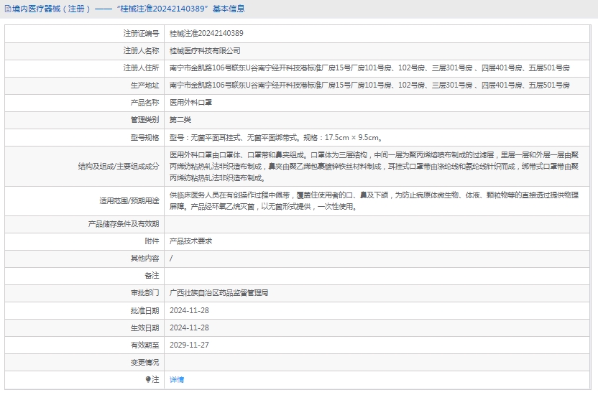
Task: Click attachment value 产品技术要求
Action: [190, 241]
